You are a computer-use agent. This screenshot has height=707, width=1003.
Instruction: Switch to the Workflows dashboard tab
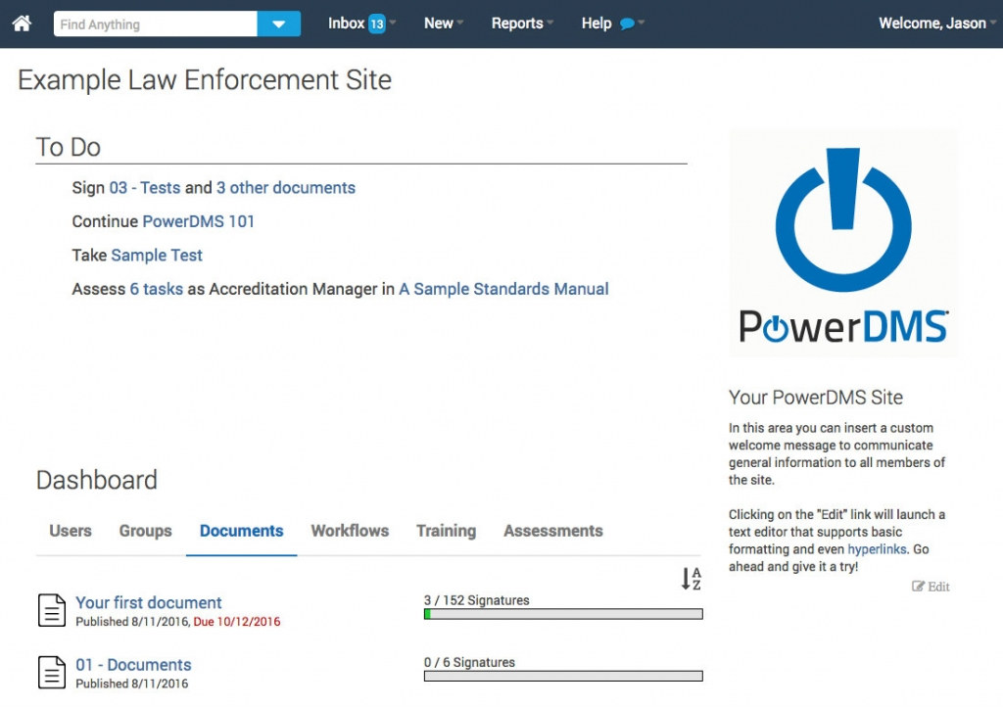point(350,531)
